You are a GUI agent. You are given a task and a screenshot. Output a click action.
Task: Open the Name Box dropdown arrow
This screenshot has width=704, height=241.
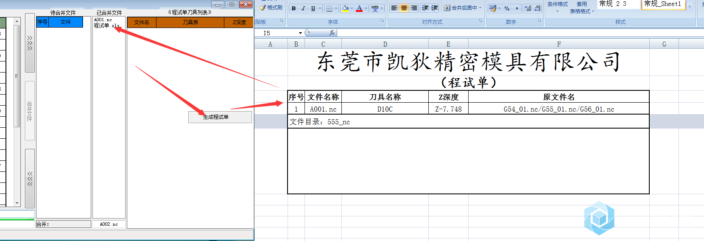coord(300,33)
